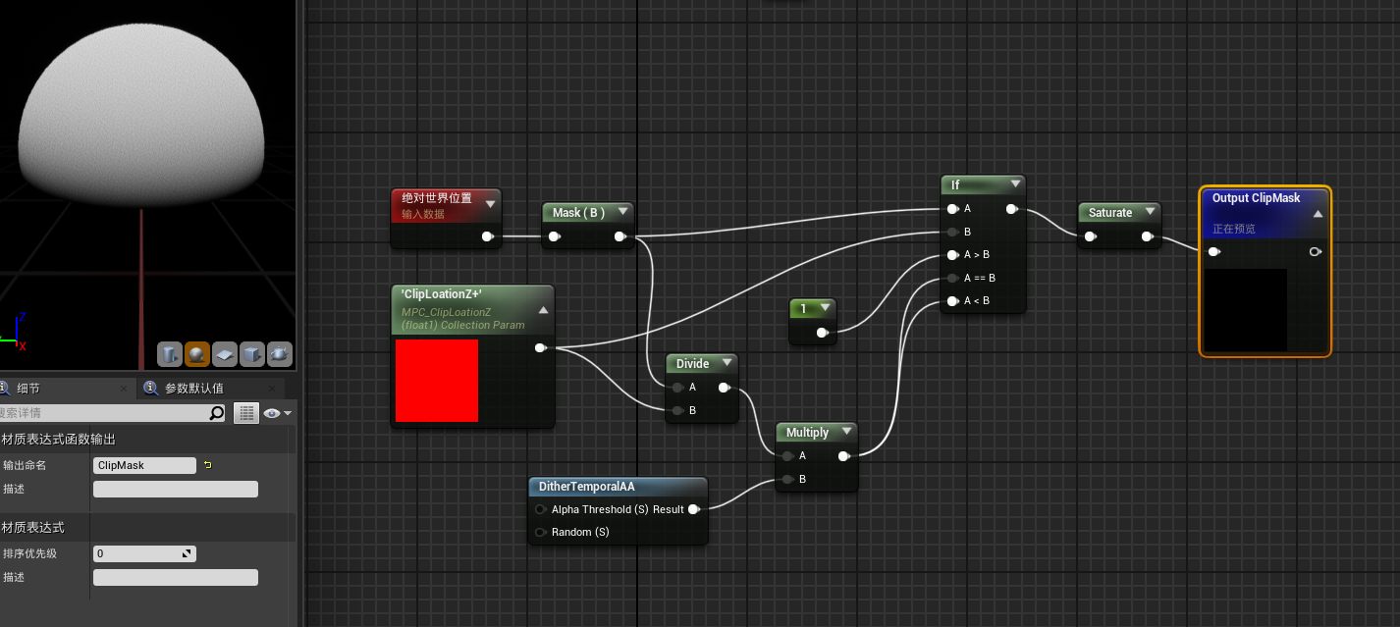Reset 输出命名 to default with yellow arrow
Screen dimensions: 1400x627
coord(207,465)
